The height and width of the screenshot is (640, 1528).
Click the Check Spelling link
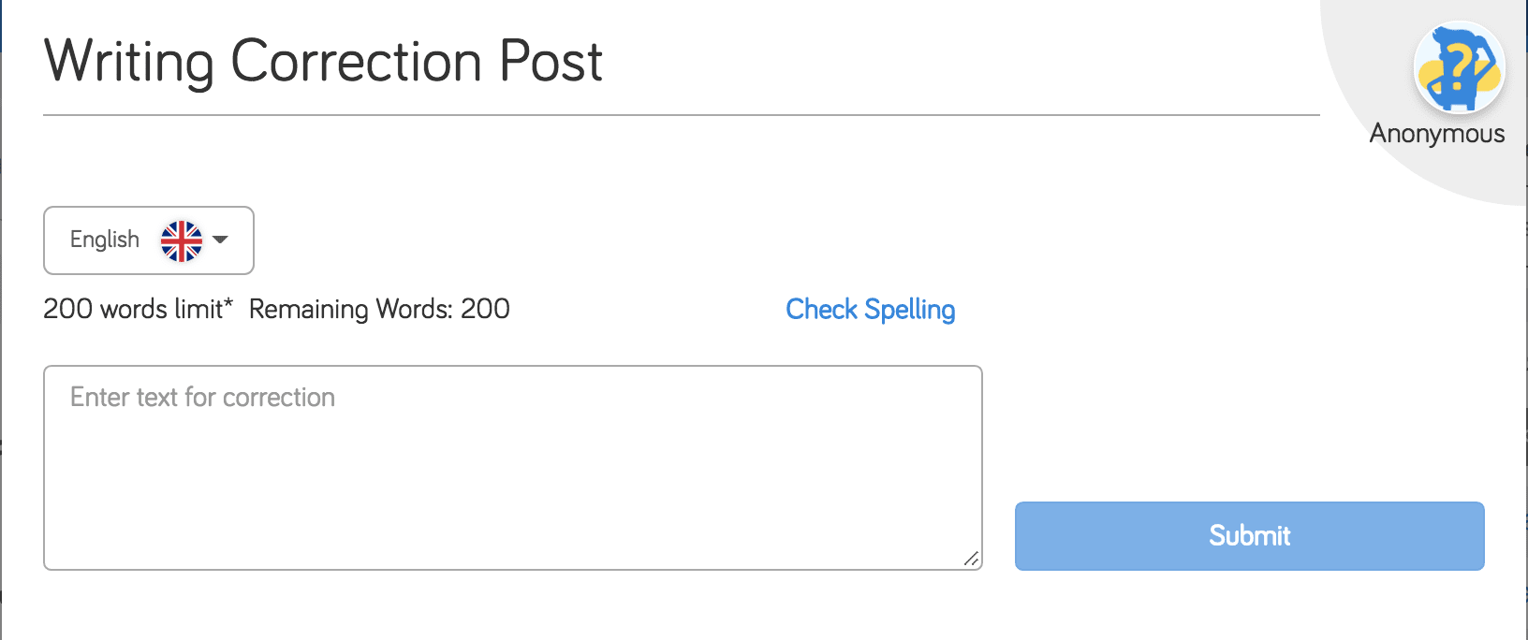pyautogui.click(x=870, y=309)
